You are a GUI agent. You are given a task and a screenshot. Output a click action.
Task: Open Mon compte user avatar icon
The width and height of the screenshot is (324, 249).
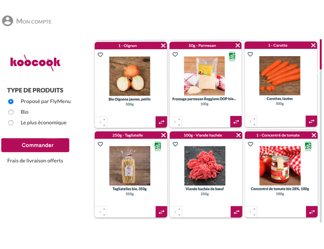(x=8, y=21)
